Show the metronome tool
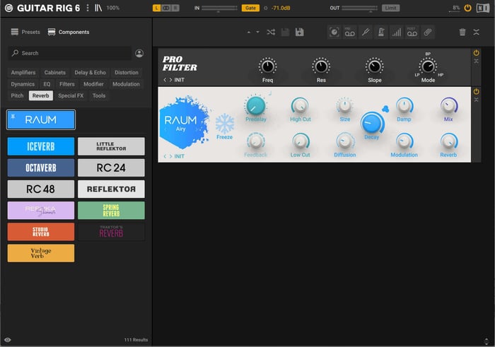The width and height of the screenshot is (495, 347). [x=380, y=33]
